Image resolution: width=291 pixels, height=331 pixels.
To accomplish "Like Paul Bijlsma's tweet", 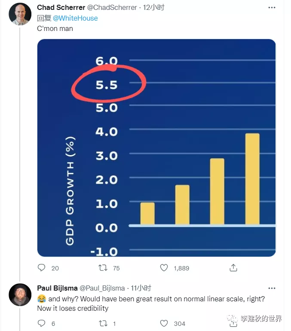I will [x=164, y=323].
